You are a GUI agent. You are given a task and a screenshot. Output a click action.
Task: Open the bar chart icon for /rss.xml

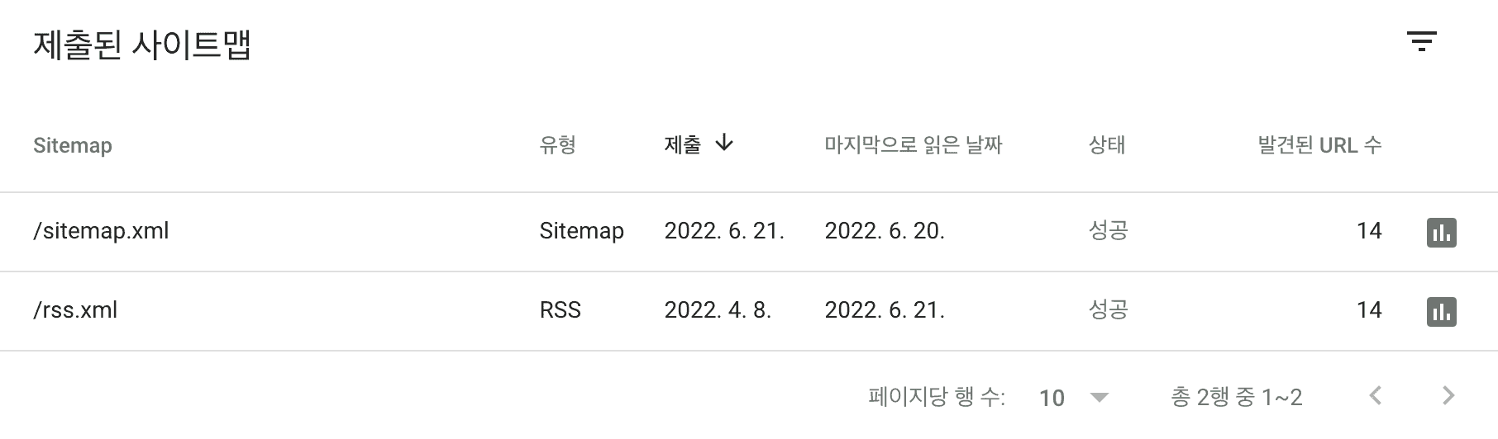click(x=1442, y=312)
